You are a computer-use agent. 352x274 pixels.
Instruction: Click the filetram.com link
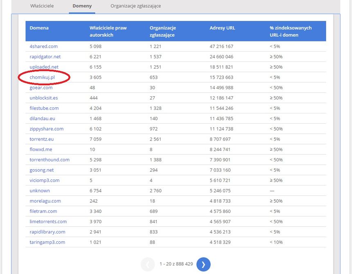click(x=43, y=211)
